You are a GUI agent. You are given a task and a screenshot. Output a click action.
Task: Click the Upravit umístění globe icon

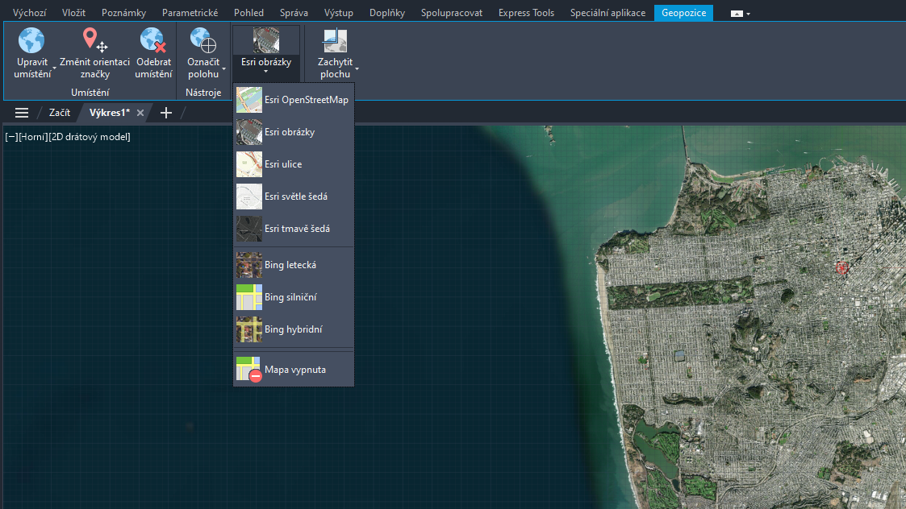click(31, 41)
